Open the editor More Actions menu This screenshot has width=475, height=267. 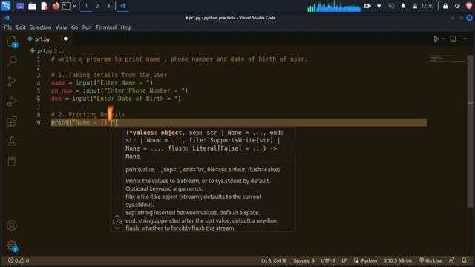pos(464,39)
